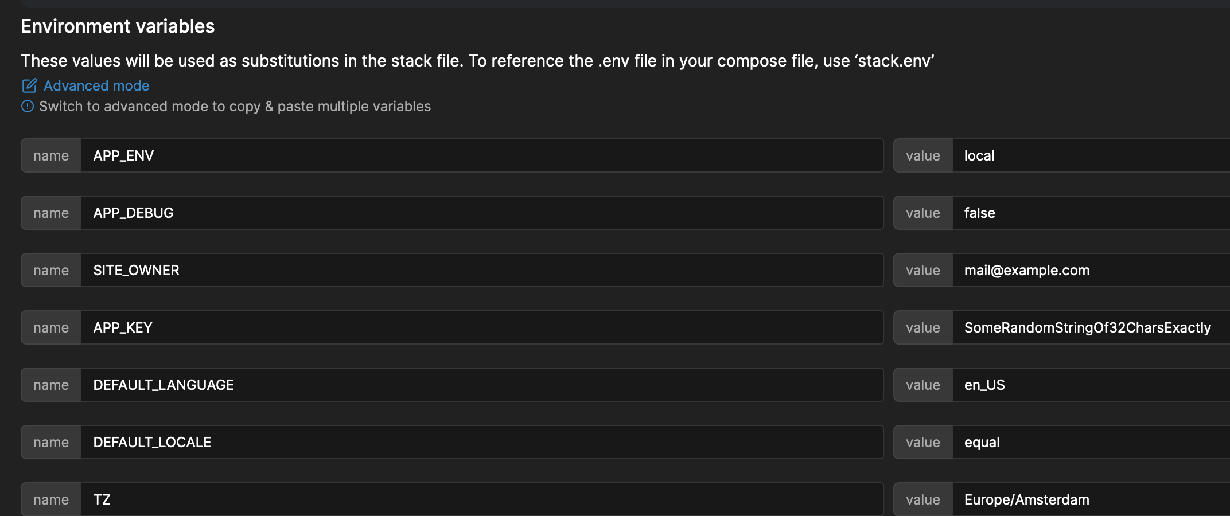Open Advanced mode for pasting variables
This screenshot has width=1230, height=516.
[95, 85]
